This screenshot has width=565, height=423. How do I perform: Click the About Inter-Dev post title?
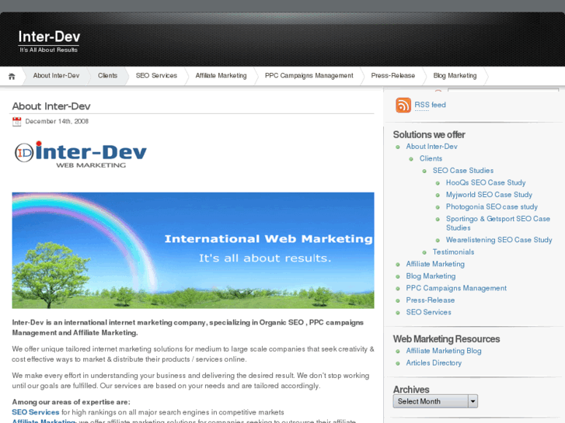pyautogui.click(x=51, y=106)
